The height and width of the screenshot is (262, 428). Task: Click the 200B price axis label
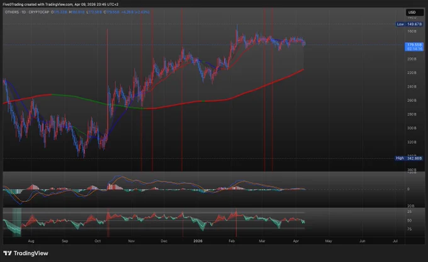point(412,59)
